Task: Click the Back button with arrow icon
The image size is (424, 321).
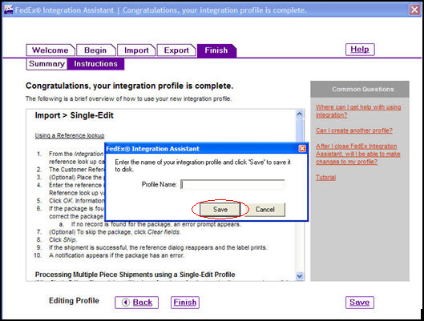Action: pyautogui.click(x=136, y=303)
